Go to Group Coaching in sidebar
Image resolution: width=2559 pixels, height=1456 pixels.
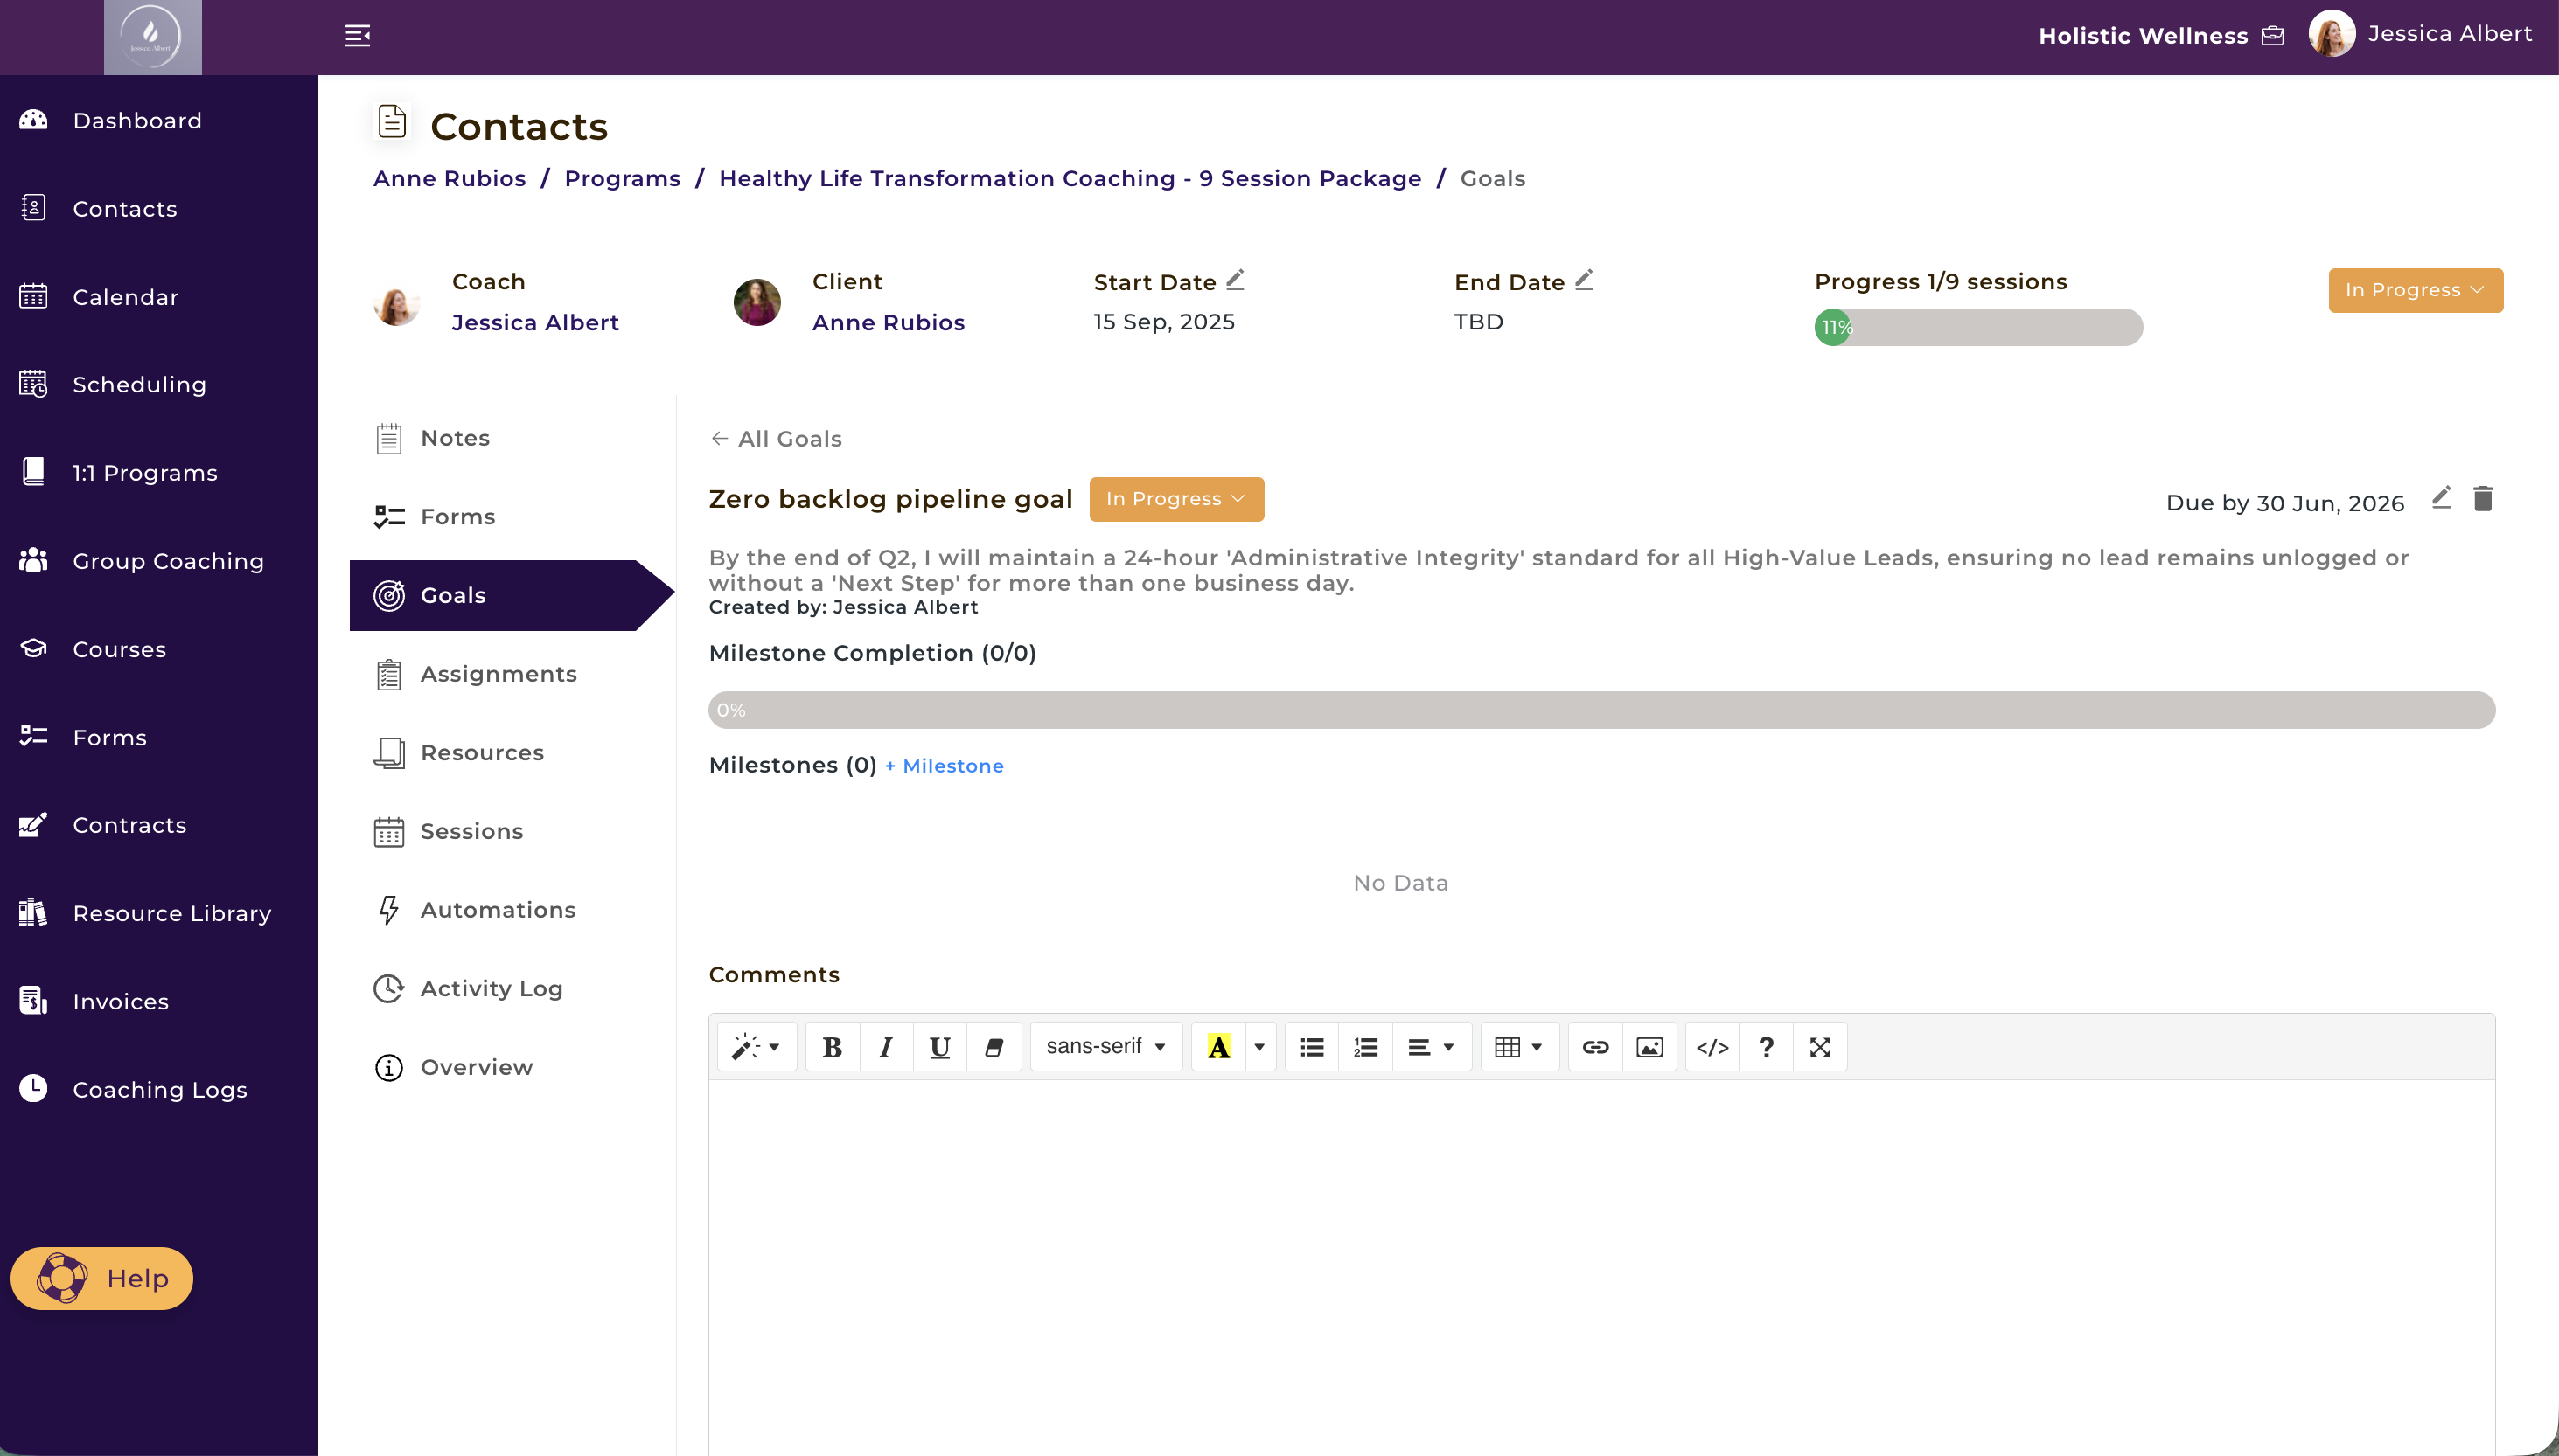[x=168, y=561]
